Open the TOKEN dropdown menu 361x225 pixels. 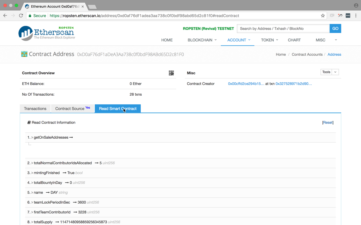[x=270, y=40]
